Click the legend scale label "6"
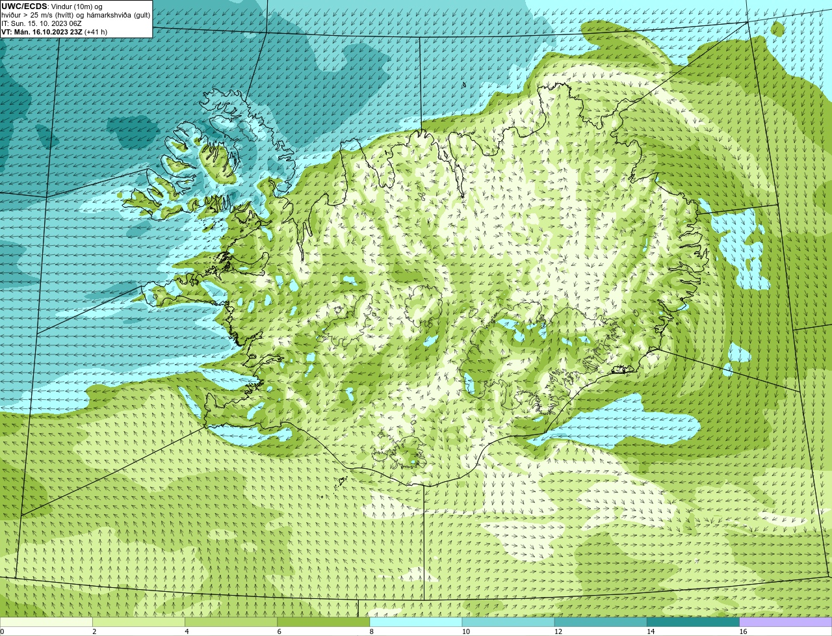This screenshot has height=636, width=832. [x=279, y=631]
